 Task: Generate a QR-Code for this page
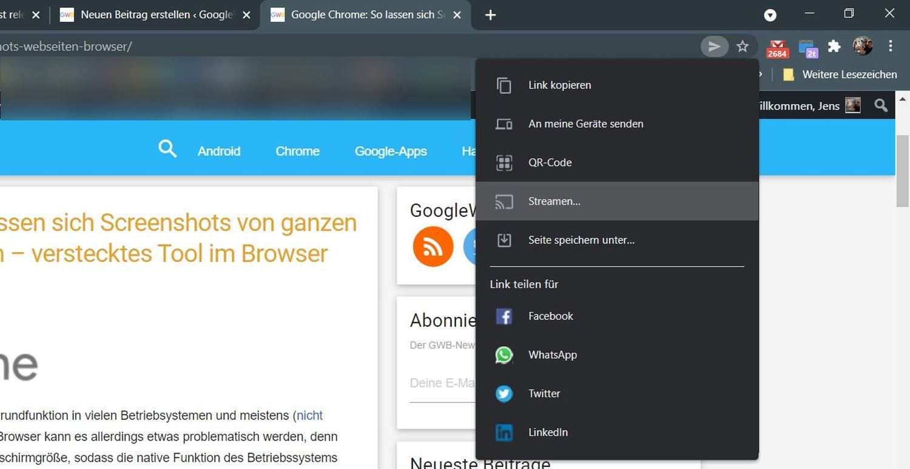tap(550, 163)
